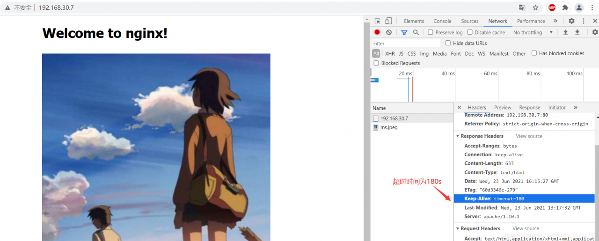Screen dimensions: 599x241
Task: Click the network timeline overview at 20 ms
Action: (x=405, y=73)
